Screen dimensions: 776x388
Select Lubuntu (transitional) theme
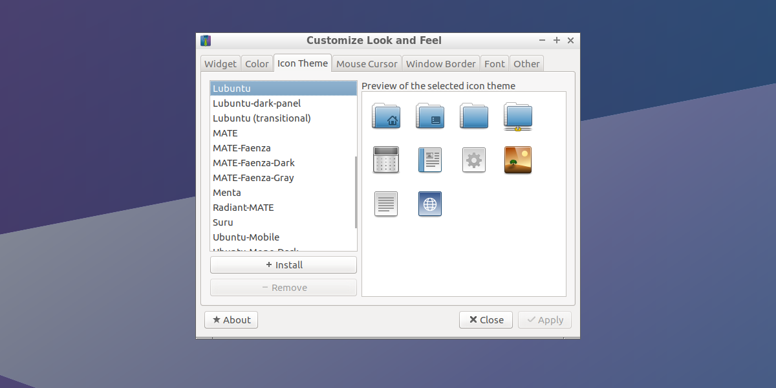[283, 118]
